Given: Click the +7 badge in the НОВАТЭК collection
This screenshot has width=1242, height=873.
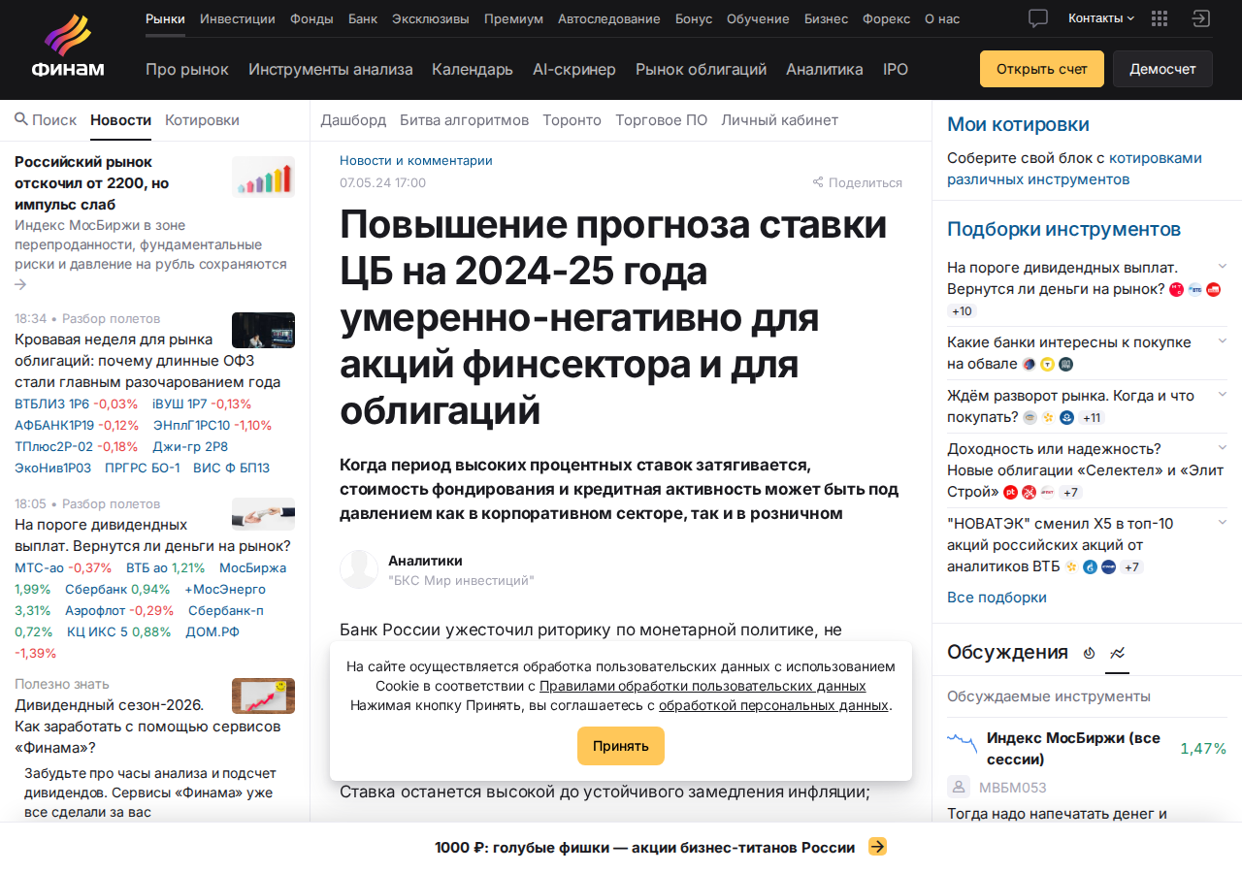Looking at the screenshot, I should click(x=1132, y=566).
